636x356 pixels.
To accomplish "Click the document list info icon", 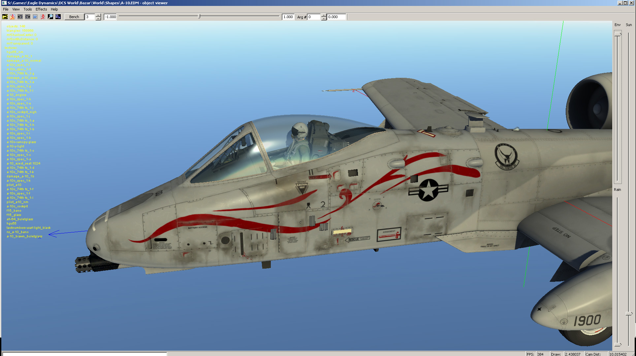I will [x=58, y=17].
